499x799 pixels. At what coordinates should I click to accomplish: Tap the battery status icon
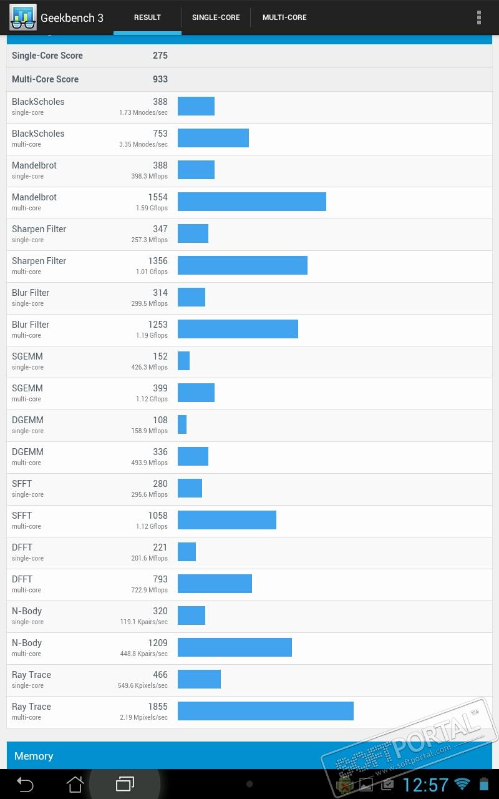[483, 785]
